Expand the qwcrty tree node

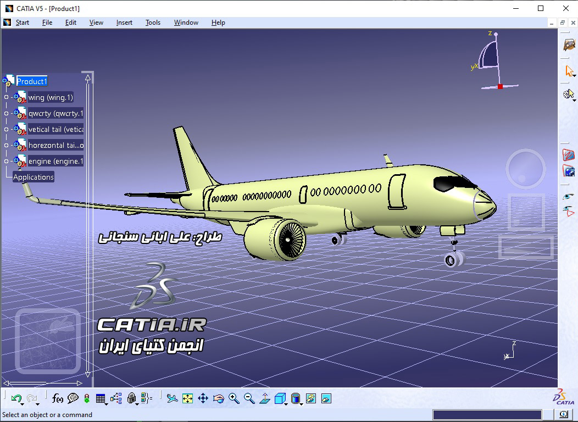click(x=6, y=113)
